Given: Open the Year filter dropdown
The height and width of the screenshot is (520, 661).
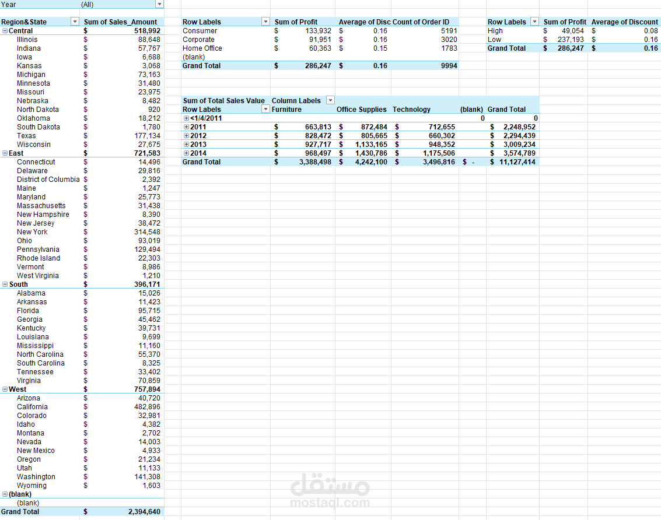Looking at the screenshot, I should coord(159,4).
